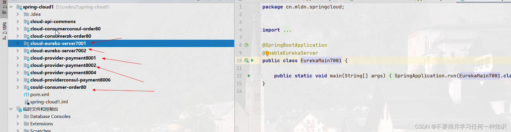511x132 pixels.
Task: Expand cloud-consumerconsul-order80 module
Action: point(18,29)
